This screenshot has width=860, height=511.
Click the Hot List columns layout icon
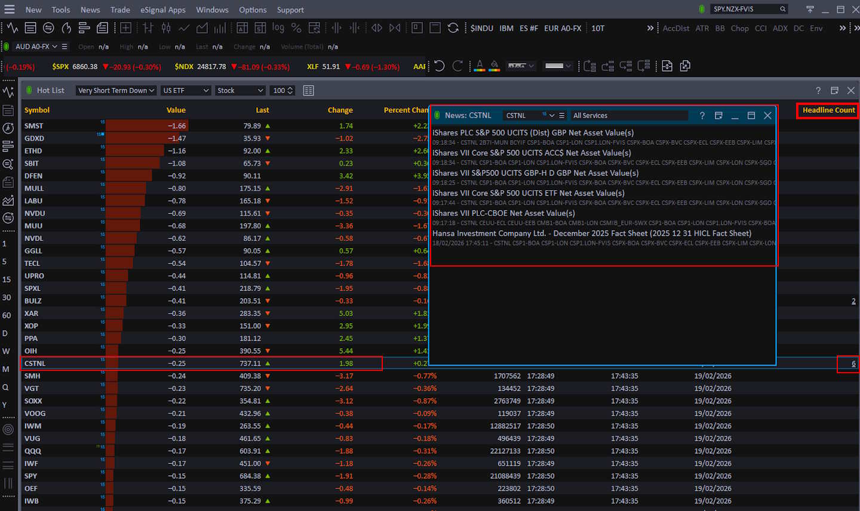[x=309, y=91]
